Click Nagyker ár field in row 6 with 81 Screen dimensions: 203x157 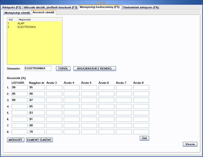tap(37, 119)
